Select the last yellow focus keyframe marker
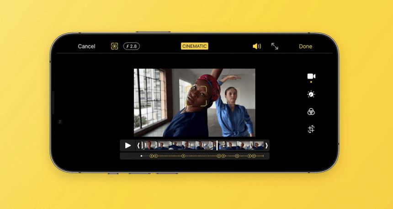The width and height of the screenshot is (393, 209). point(254,156)
